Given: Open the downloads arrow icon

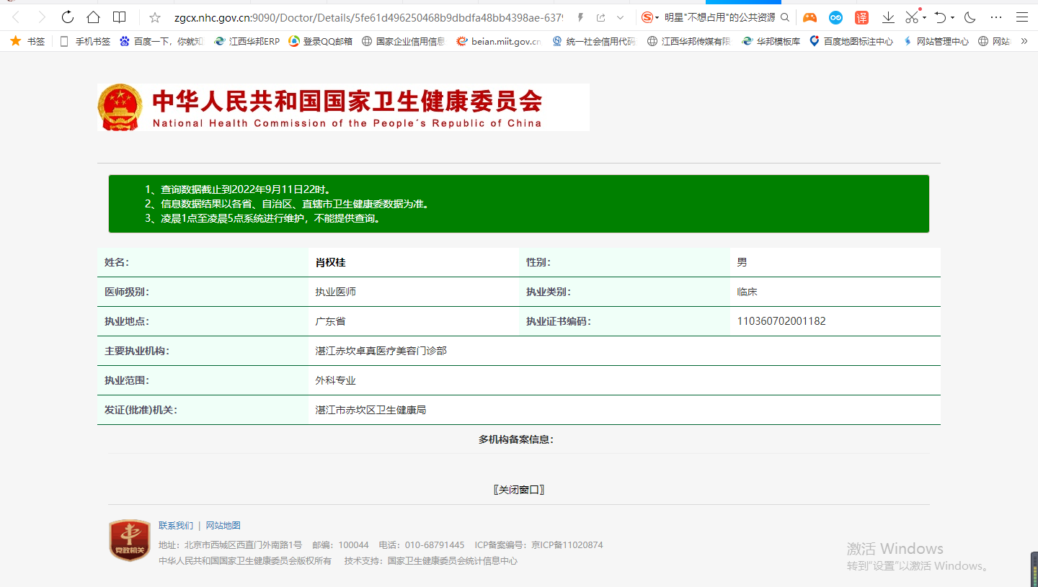Looking at the screenshot, I should tap(888, 17).
